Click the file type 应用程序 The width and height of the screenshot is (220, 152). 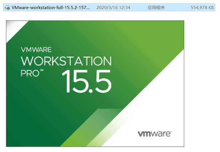coord(156,7)
